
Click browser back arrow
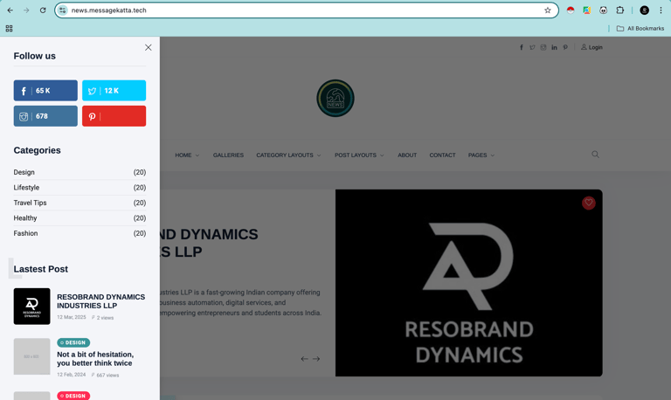pos(10,10)
